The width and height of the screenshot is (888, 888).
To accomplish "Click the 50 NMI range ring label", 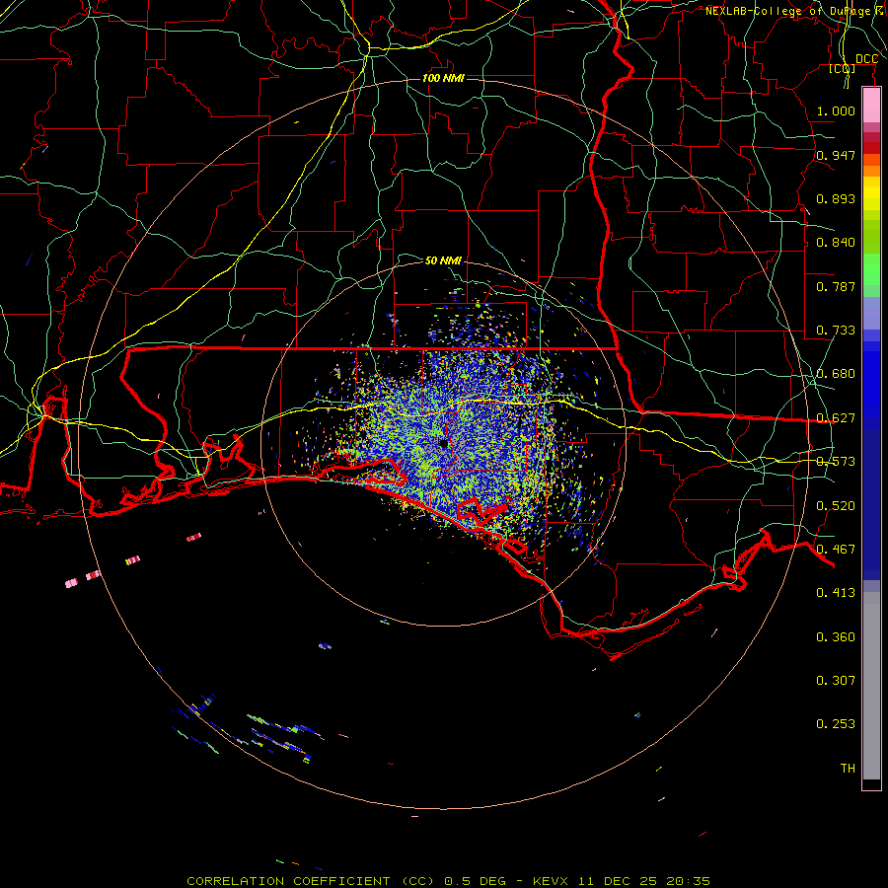I will pos(443,260).
